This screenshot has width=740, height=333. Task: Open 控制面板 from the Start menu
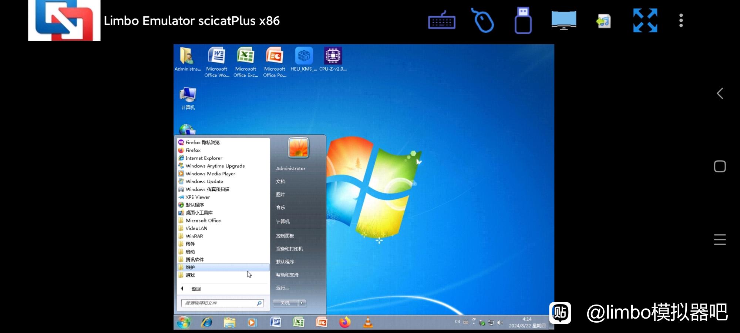point(285,236)
